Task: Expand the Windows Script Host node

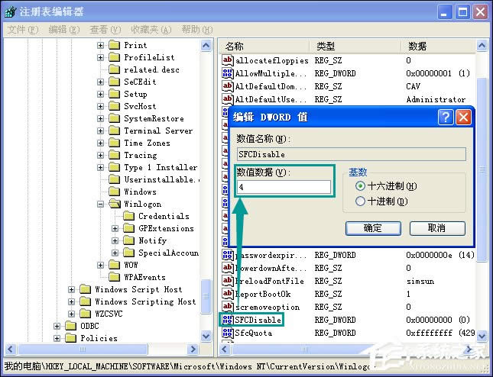Action: click(x=72, y=289)
